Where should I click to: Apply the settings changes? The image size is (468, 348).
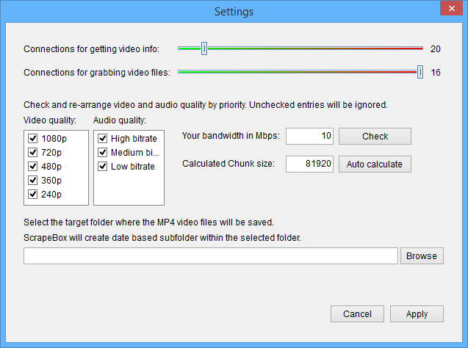(x=417, y=314)
